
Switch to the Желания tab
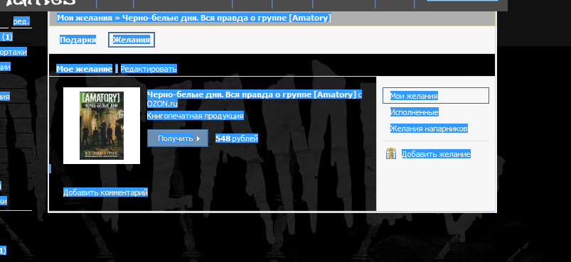pyautogui.click(x=132, y=40)
